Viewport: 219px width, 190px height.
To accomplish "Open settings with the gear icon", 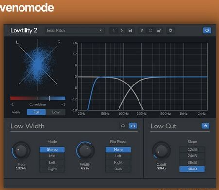I will pos(171,30).
